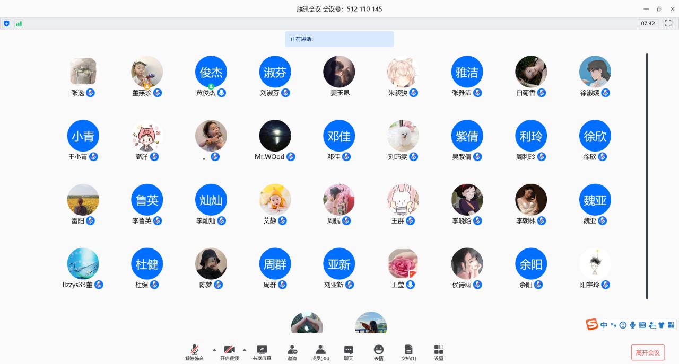This screenshot has width=679, height=364.
Task: Switch Sogou input mode via the 中 icon
Action: click(x=604, y=325)
